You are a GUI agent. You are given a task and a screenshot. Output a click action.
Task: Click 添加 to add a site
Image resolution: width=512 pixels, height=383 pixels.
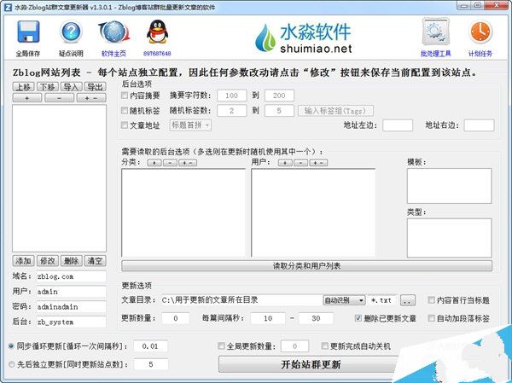pos(24,260)
